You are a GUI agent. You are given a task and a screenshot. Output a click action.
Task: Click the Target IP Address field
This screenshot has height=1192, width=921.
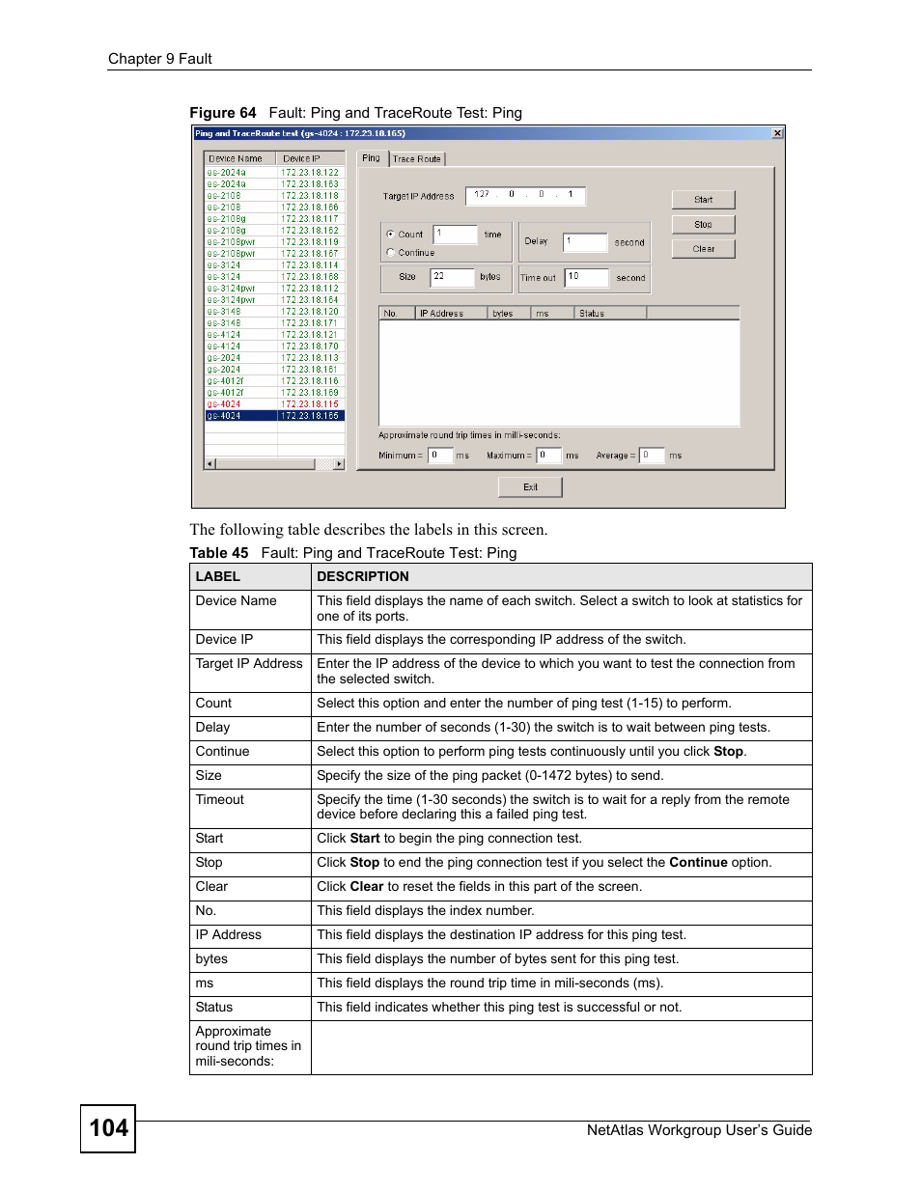pos(525,195)
